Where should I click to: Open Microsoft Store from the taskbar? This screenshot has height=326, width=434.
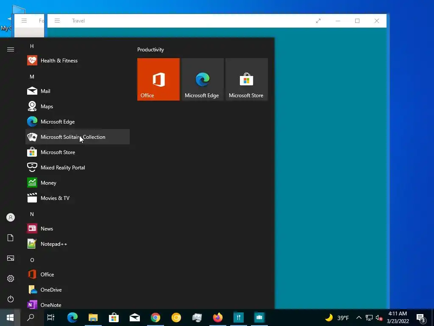point(114,318)
